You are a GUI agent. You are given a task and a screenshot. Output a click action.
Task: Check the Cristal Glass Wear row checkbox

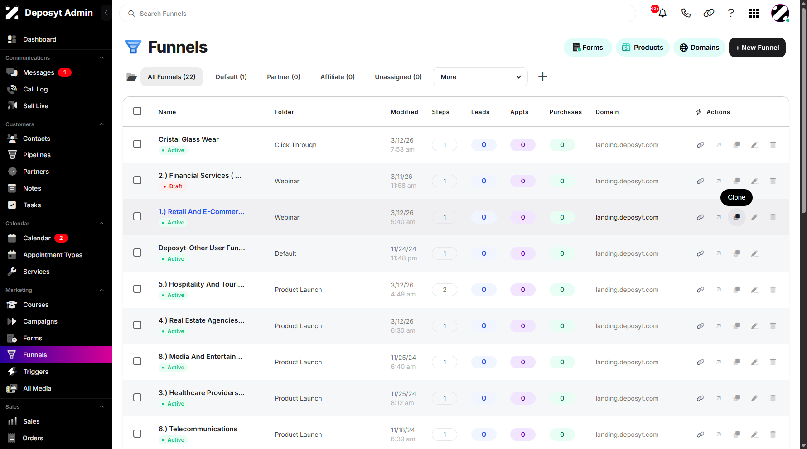point(137,144)
